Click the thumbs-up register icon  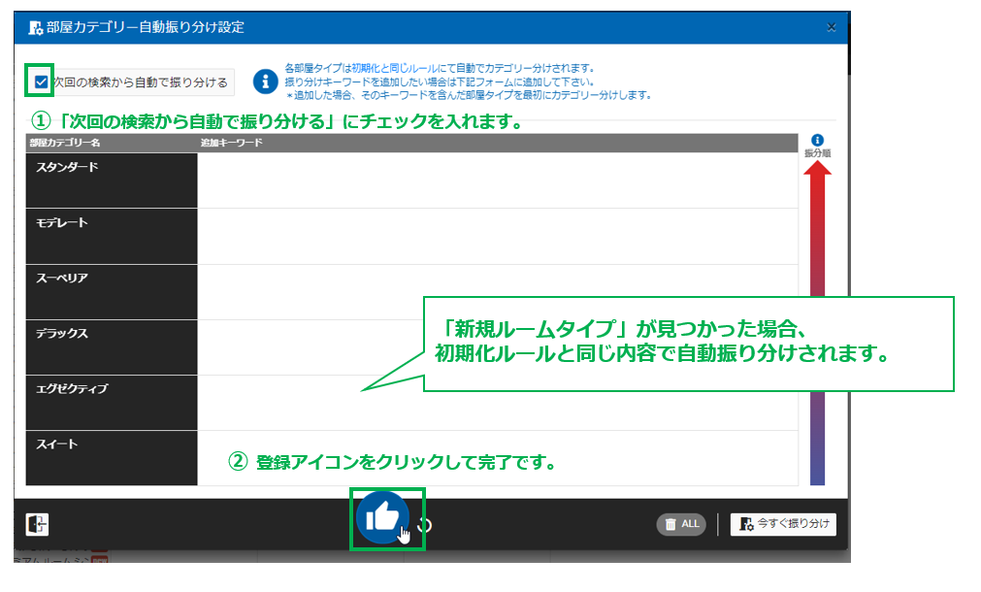[382, 517]
